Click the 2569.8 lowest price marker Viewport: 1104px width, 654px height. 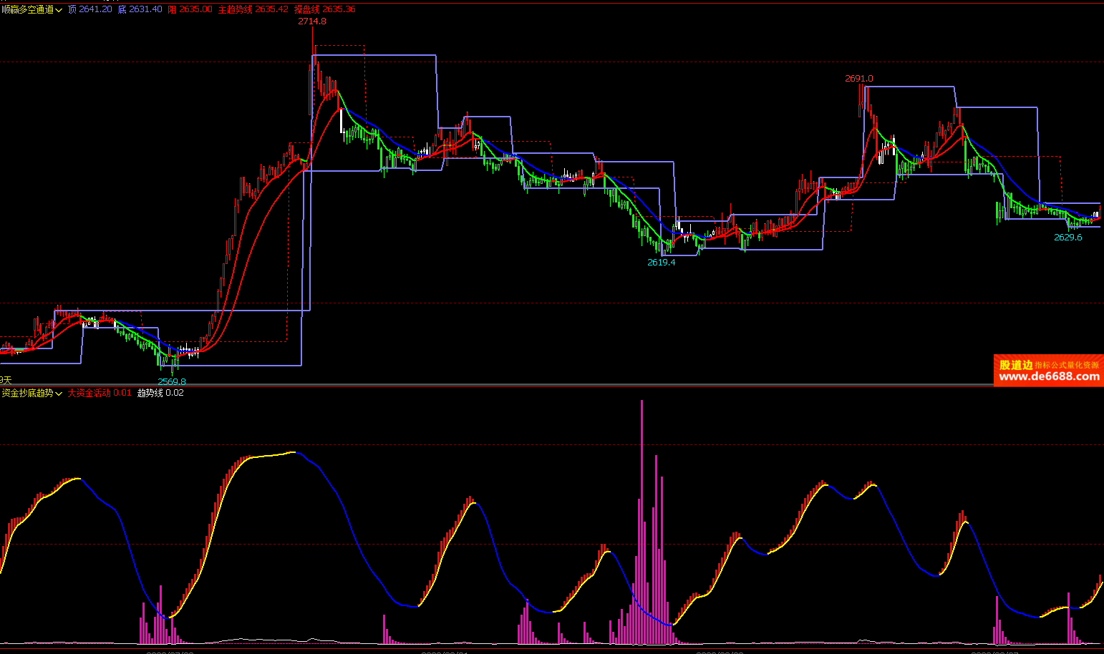172,381
